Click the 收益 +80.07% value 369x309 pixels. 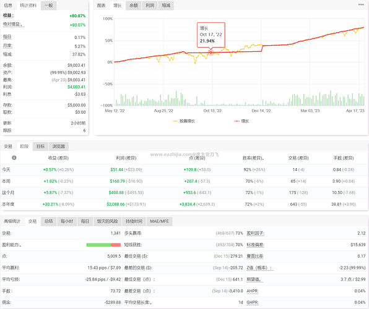pos(77,15)
